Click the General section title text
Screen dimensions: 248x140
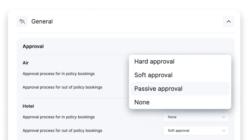point(42,21)
